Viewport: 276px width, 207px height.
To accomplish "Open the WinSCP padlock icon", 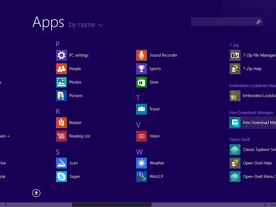I will point(141,176).
